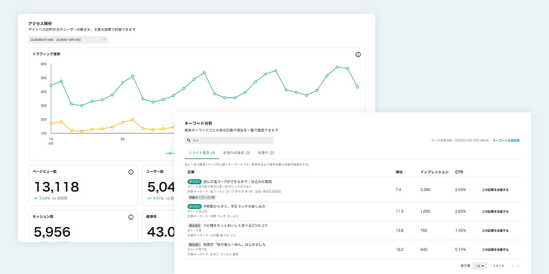Click the magnifier icon in keyword search

click(188, 141)
